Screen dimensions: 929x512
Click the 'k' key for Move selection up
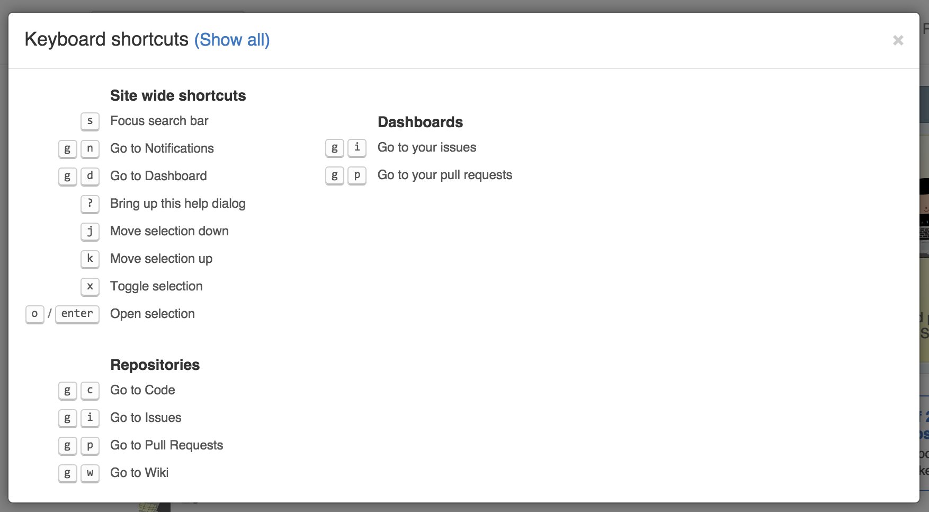[x=90, y=259]
